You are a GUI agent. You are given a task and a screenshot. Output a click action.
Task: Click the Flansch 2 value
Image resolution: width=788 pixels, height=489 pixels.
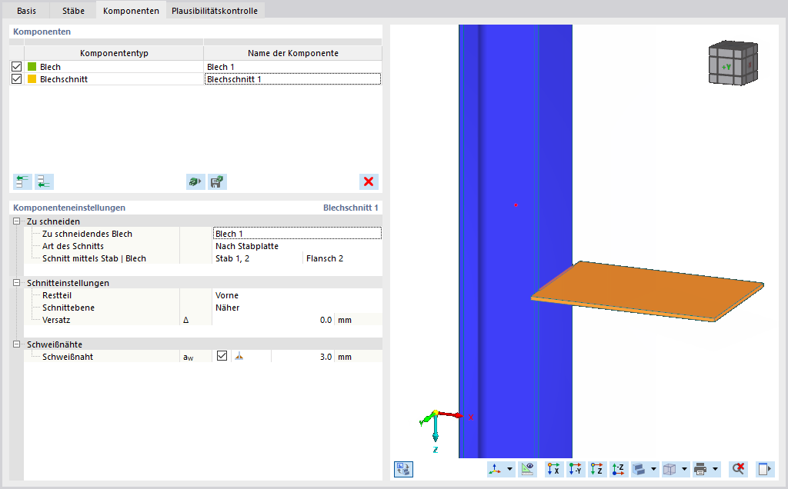(x=342, y=258)
